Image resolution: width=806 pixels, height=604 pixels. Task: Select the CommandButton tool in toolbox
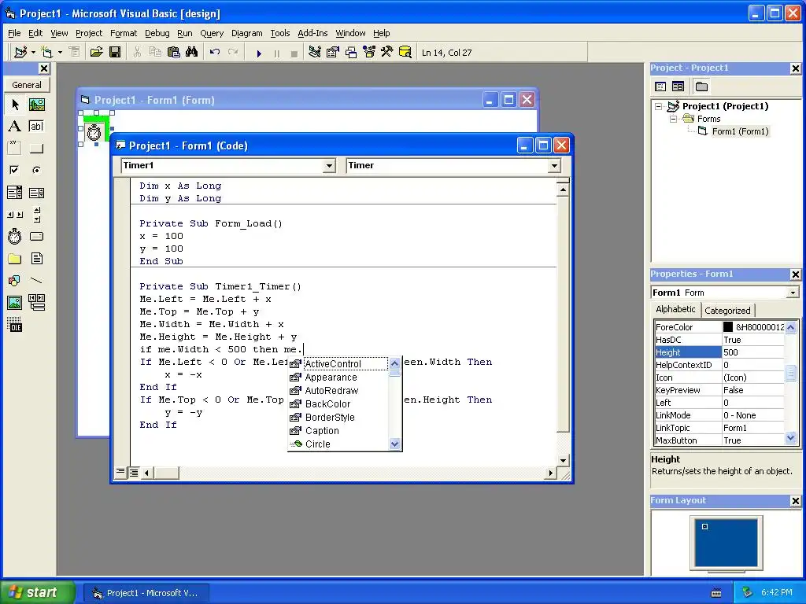pyautogui.click(x=36, y=149)
